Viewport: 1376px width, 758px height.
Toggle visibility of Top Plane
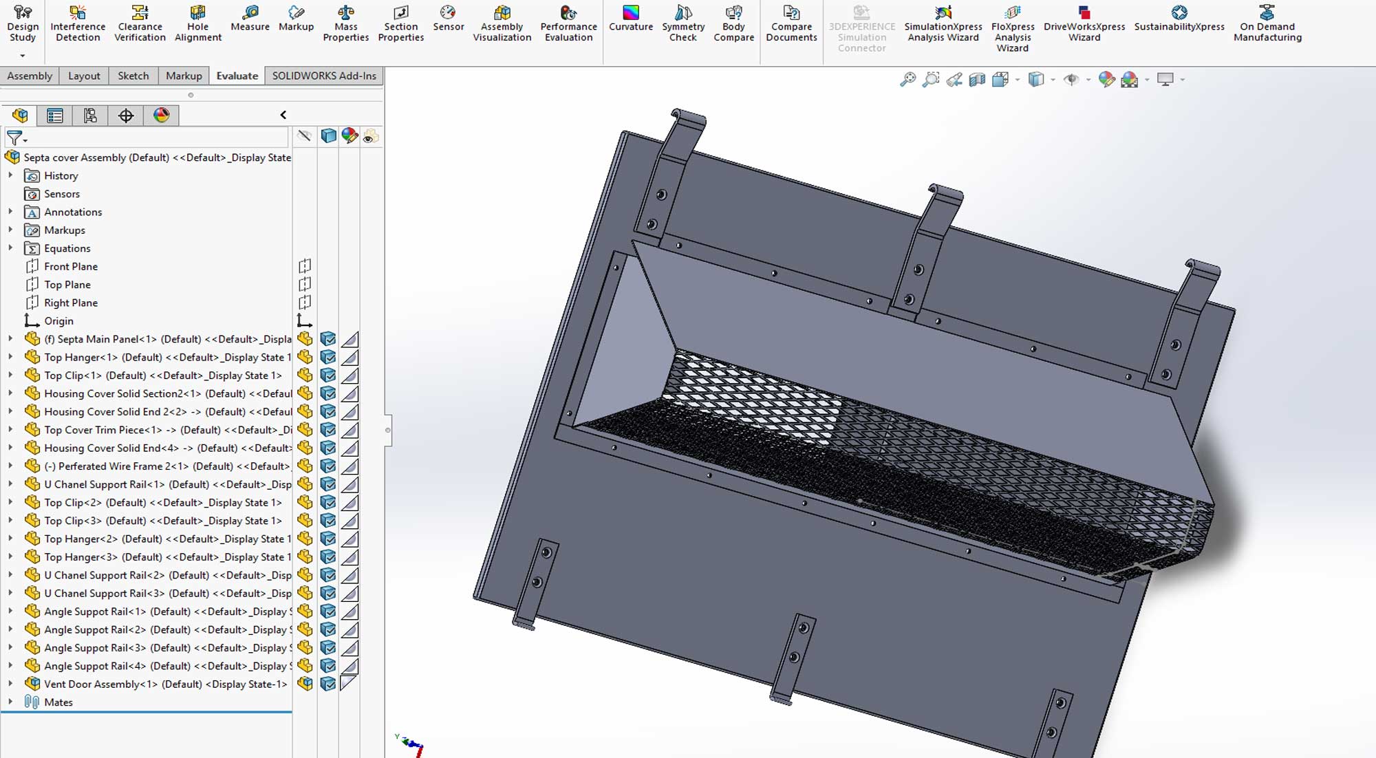[x=305, y=284]
